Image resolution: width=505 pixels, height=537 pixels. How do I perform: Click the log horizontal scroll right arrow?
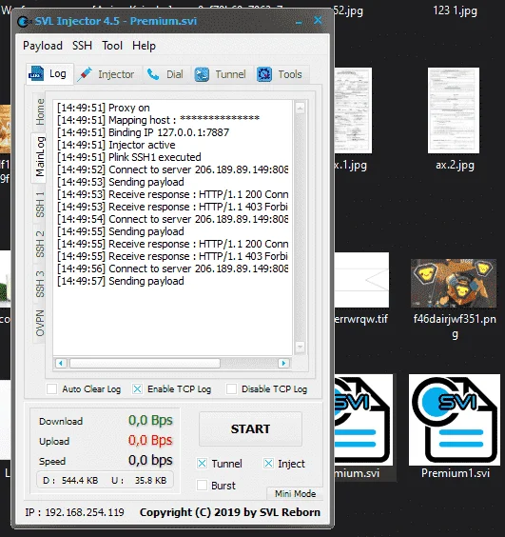pyautogui.click(x=283, y=363)
